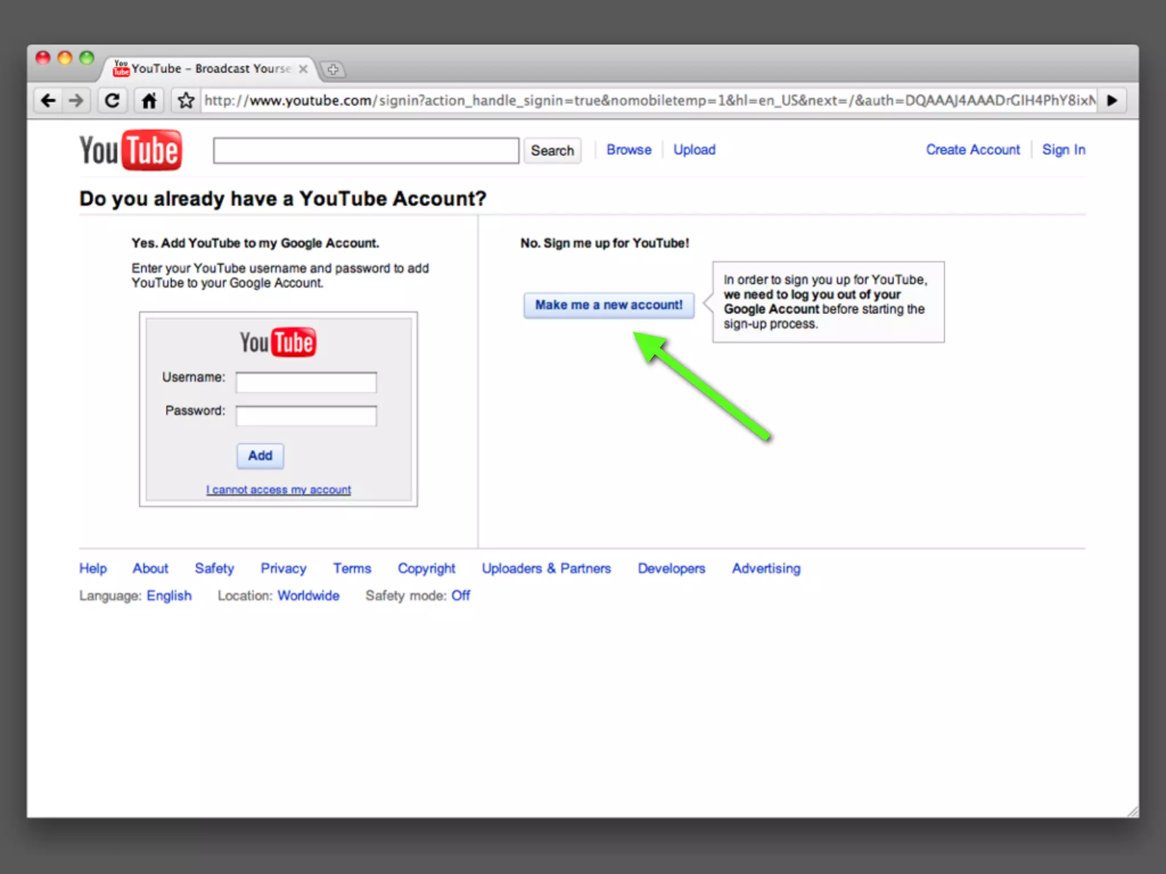Close the YouTube browser tab

pos(303,69)
